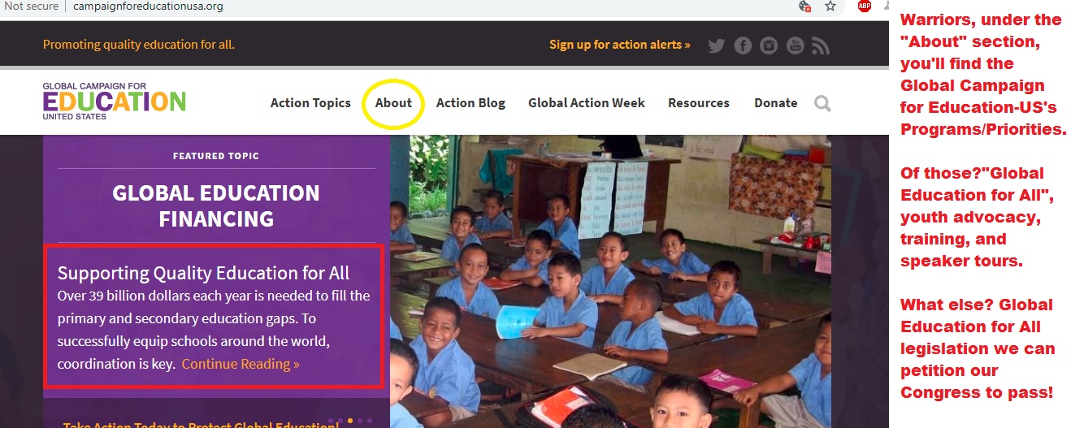Click Sign up for action alerts
The width and height of the screenshot is (1084, 428).
tap(620, 45)
